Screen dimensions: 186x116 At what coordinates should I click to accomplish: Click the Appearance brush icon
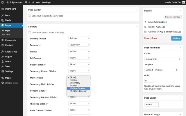coord(3,52)
